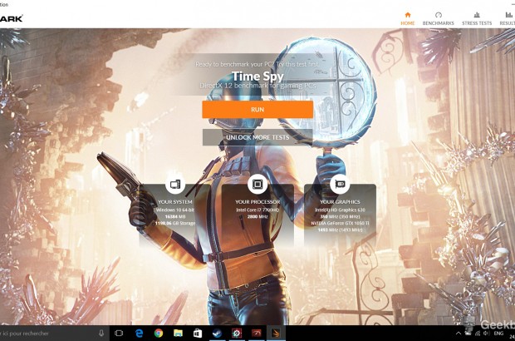Show hidden system tray icons

tap(457, 333)
